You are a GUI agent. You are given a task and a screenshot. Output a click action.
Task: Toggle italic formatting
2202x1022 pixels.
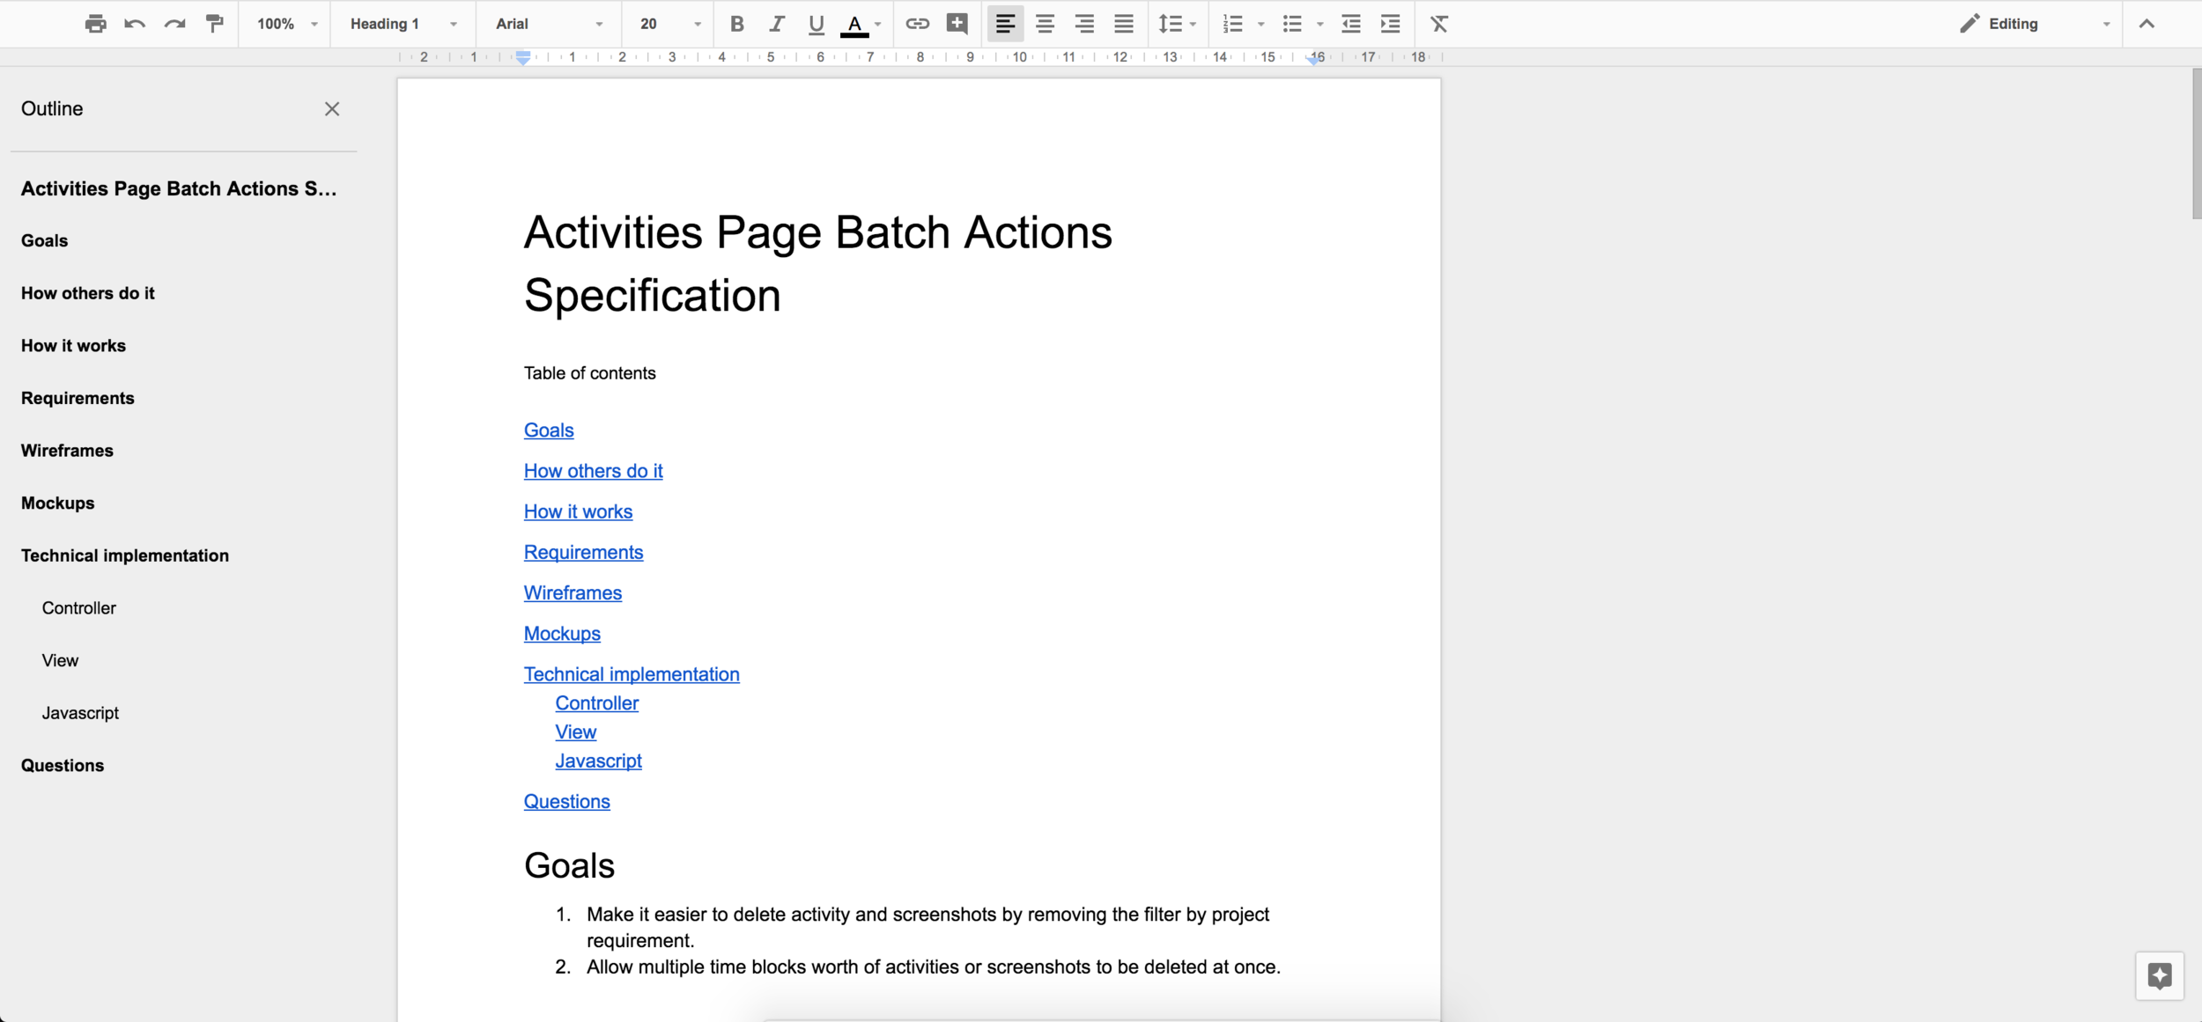[776, 24]
